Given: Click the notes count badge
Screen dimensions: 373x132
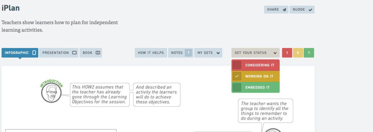Looking at the screenshot, I should coord(188,53).
